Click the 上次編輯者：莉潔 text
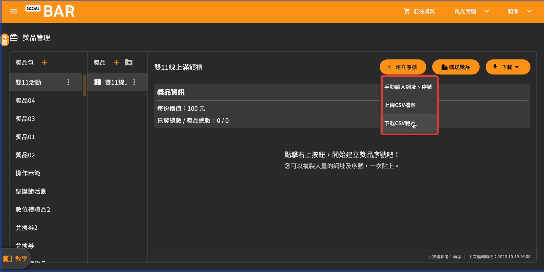Image resolution: width=544 pixels, height=272 pixels. coord(444,257)
